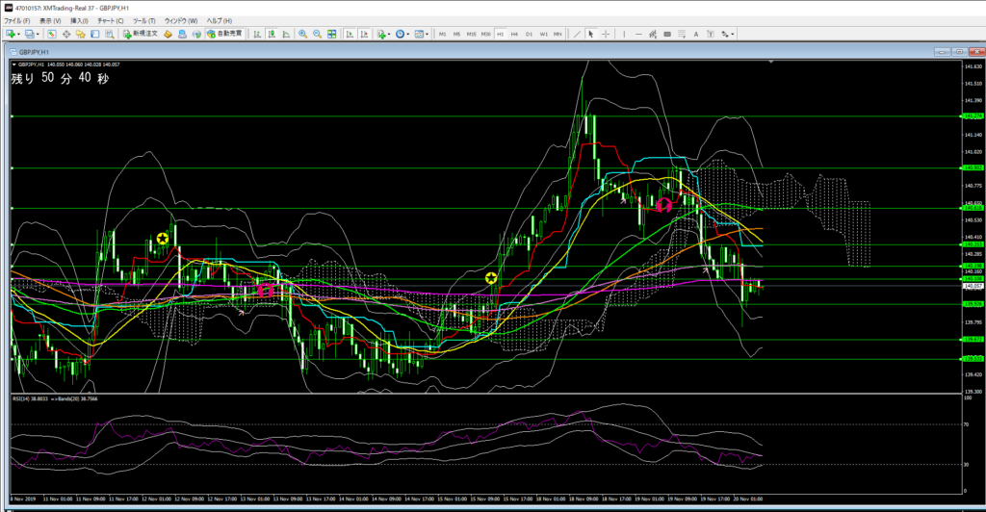Toggle the Navigator panel icon
This screenshot has height=512, width=986.
pyautogui.click(x=81, y=34)
